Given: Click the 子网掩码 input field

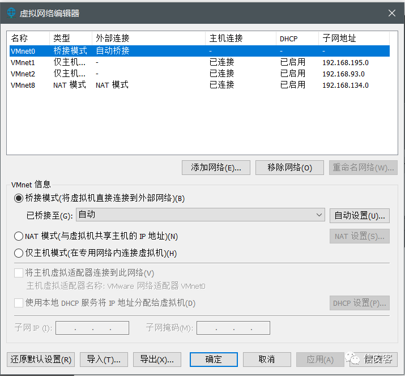Looking at the screenshot, I should coord(233,328).
